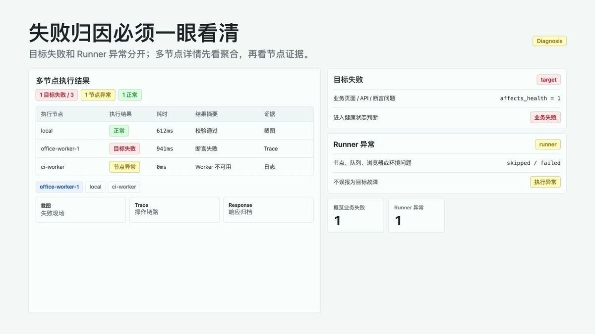Screen dimensions: 595x334
Task: Click the 失败归因必须一眼看清 main heading
Action: (134, 33)
